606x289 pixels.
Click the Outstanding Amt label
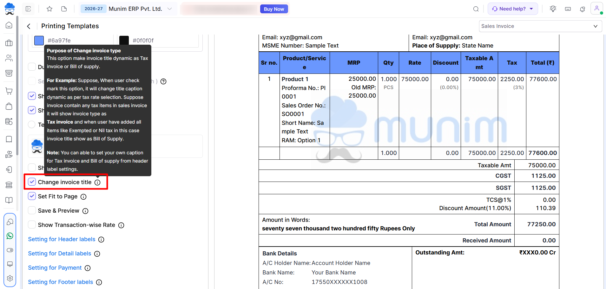click(x=440, y=253)
